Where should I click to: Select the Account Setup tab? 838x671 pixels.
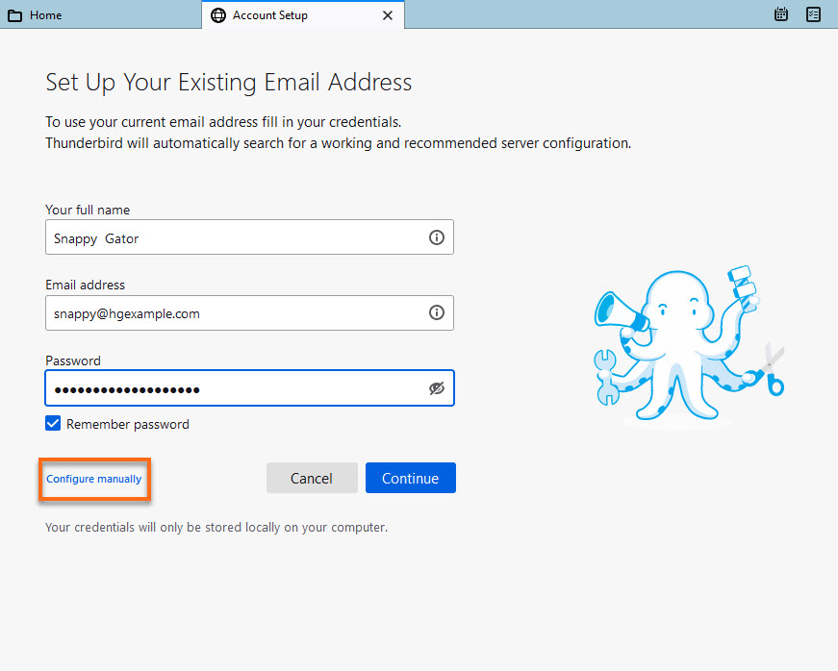click(x=279, y=15)
